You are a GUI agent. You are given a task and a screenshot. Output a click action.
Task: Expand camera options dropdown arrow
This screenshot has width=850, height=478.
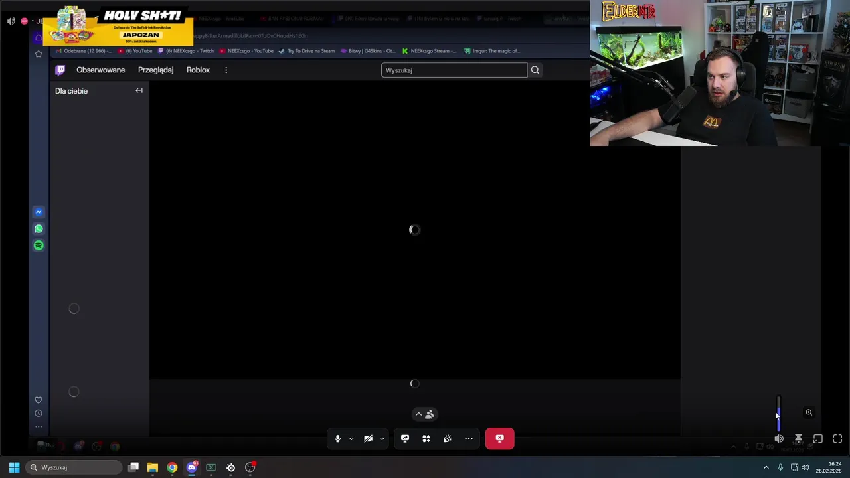(x=382, y=438)
